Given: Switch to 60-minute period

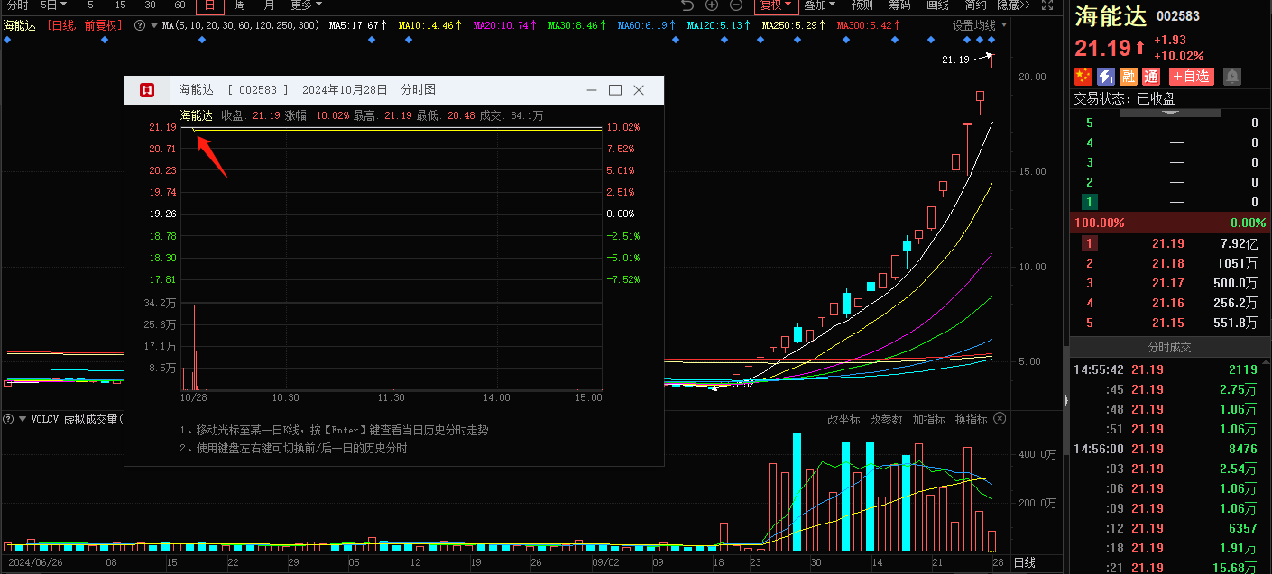Looking at the screenshot, I should [180, 5].
